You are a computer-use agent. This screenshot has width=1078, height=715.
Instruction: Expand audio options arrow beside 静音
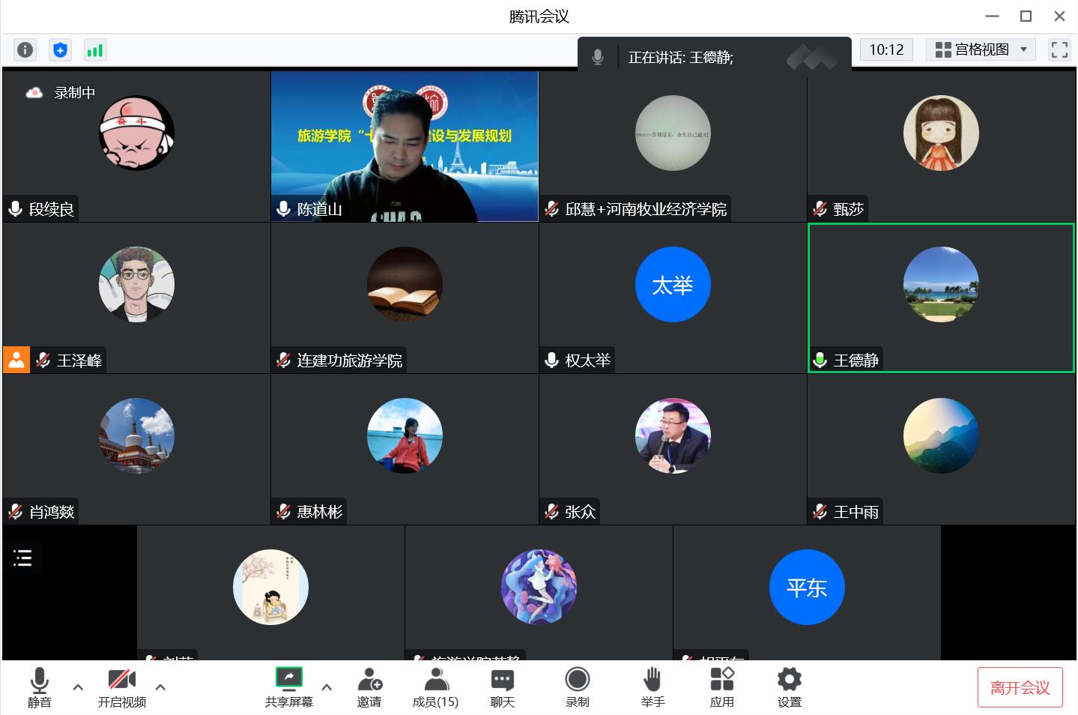point(78,687)
